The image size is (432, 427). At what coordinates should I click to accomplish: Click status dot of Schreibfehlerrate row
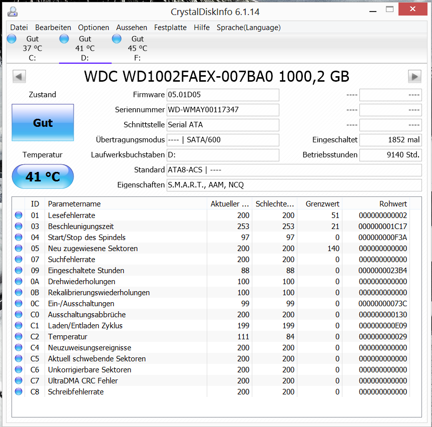point(19,392)
